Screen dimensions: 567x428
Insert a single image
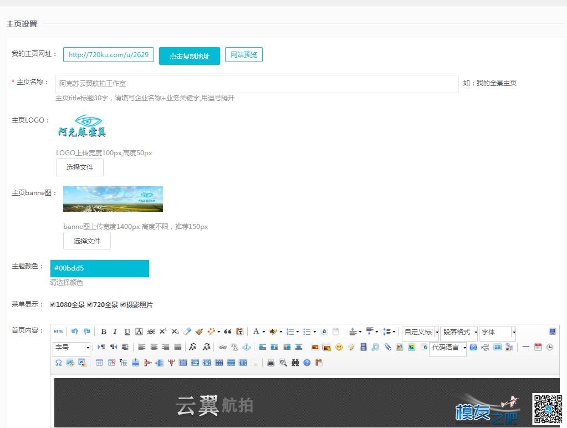click(x=315, y=347)
